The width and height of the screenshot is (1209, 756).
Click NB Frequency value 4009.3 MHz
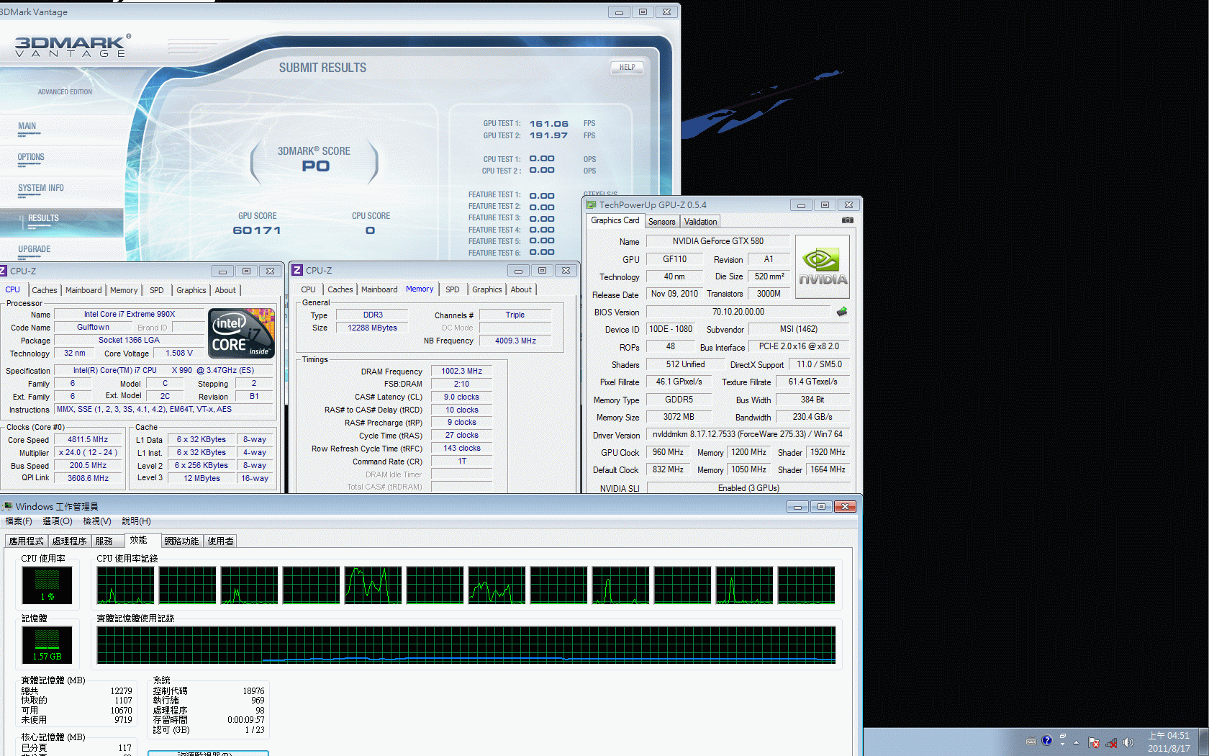tap(515, 341)
